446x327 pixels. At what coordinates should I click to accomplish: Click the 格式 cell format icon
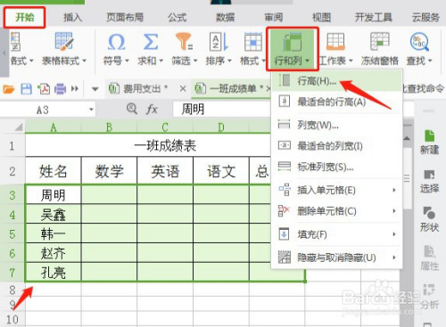point(253,42)
